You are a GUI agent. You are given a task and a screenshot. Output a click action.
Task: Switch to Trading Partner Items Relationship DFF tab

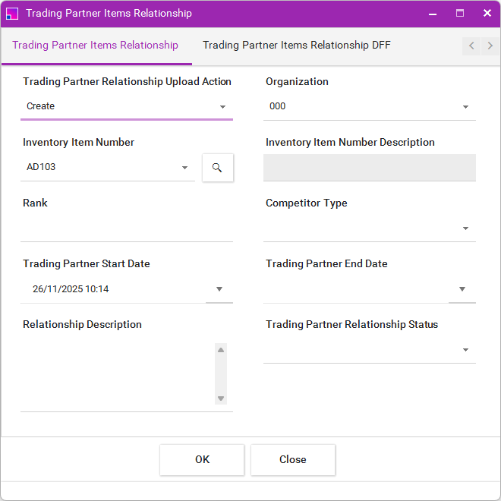click(x=296, y=46)
